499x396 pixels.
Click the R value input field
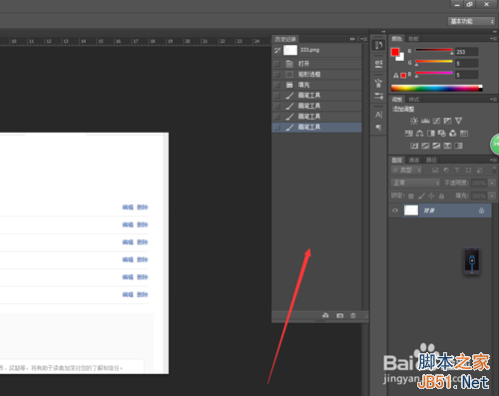pos(467,52)
